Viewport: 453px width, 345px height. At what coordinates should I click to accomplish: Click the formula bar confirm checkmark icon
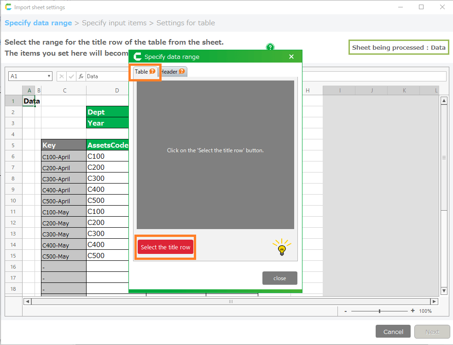(x=71, y=76)
